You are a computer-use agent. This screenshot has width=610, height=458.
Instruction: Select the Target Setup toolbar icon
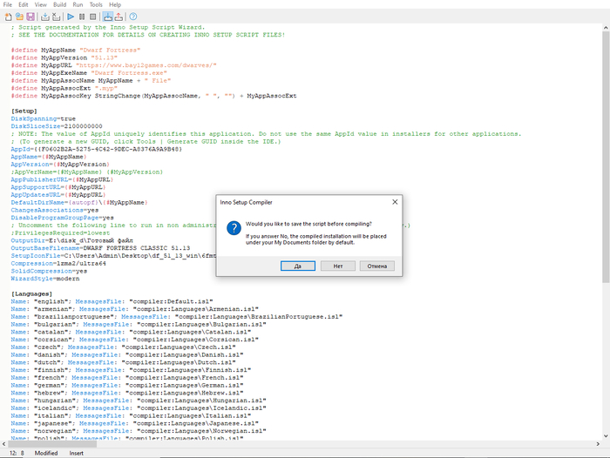(x=107, y=17)
